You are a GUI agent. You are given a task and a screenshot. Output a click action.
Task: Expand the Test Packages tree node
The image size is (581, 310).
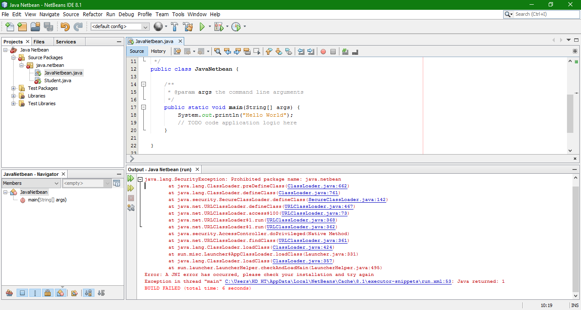pyautogui.click(x=14, y=88)
